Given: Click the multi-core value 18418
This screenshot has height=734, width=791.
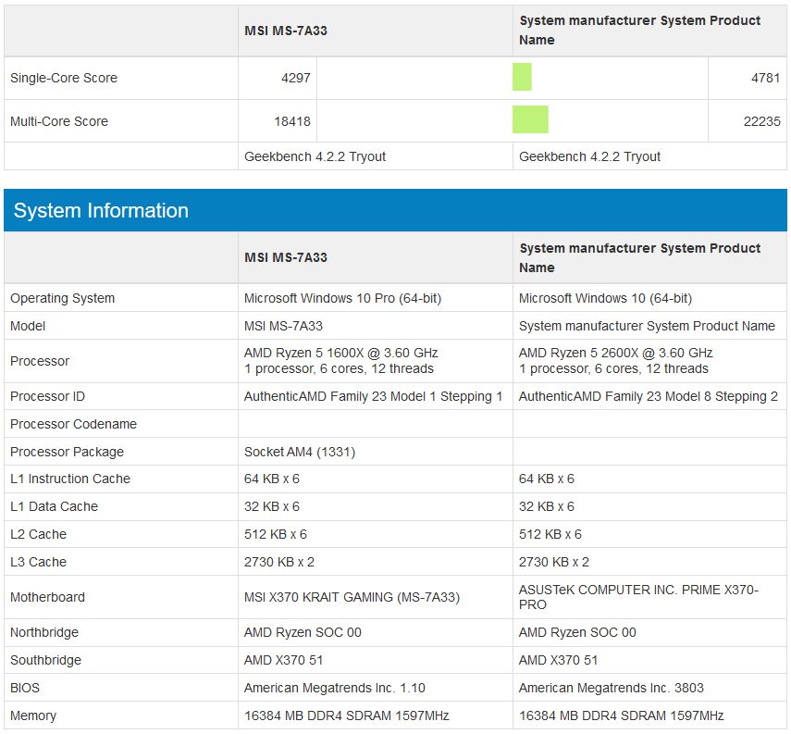Looking at the screenshot, I should click(x=292, y=121).
